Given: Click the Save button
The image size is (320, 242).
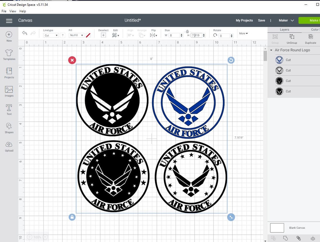Looking at the screenshot, I should coord(261,20).
